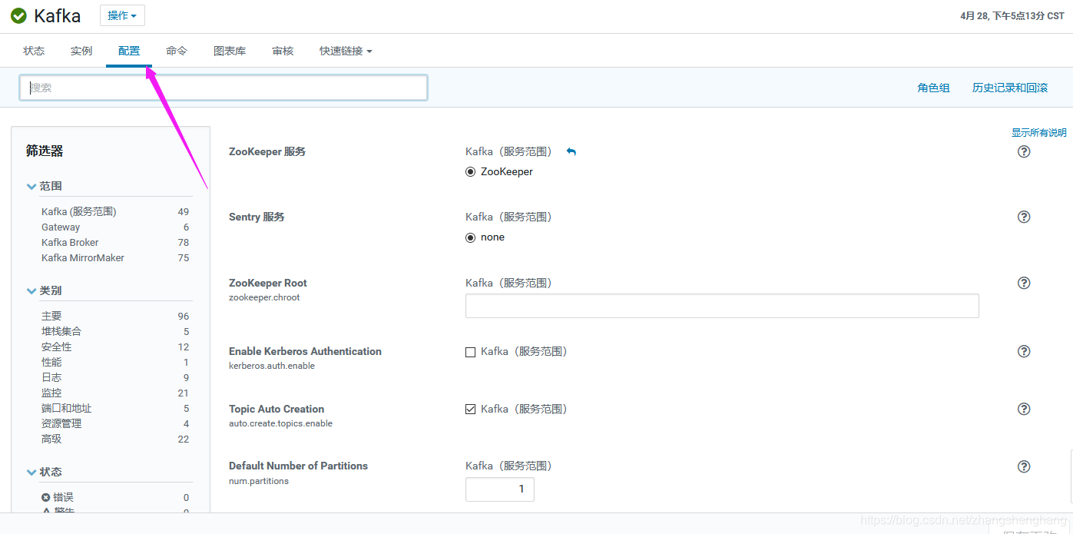Enable Kerberos Authentication checkbox
The width and height of the screenshot is (1073, 534).
click(x=471, y=352)
